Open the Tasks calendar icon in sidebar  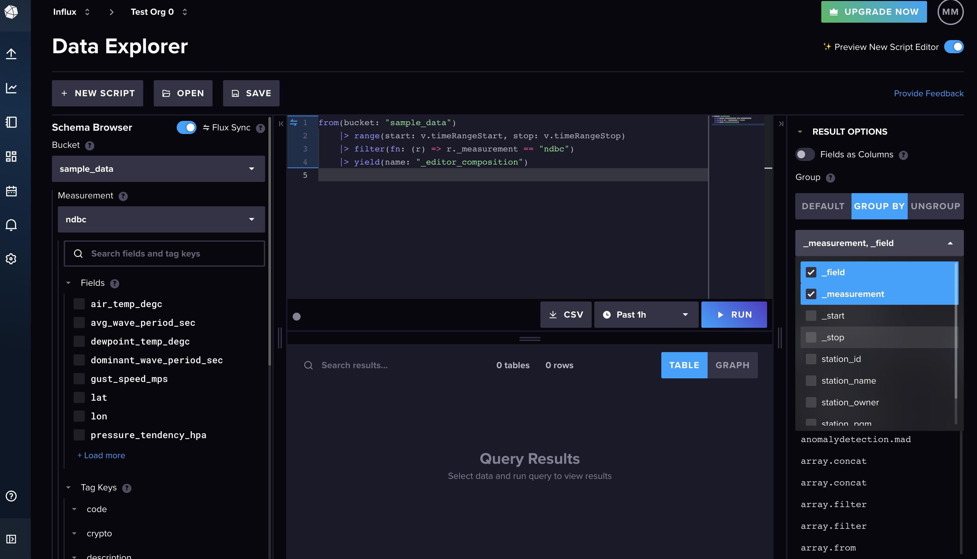point(11,191)
